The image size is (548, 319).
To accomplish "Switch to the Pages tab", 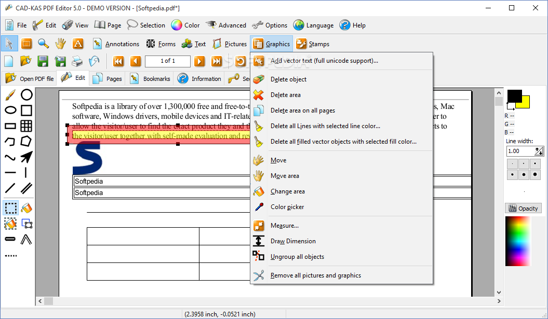I will click(108, 78).
